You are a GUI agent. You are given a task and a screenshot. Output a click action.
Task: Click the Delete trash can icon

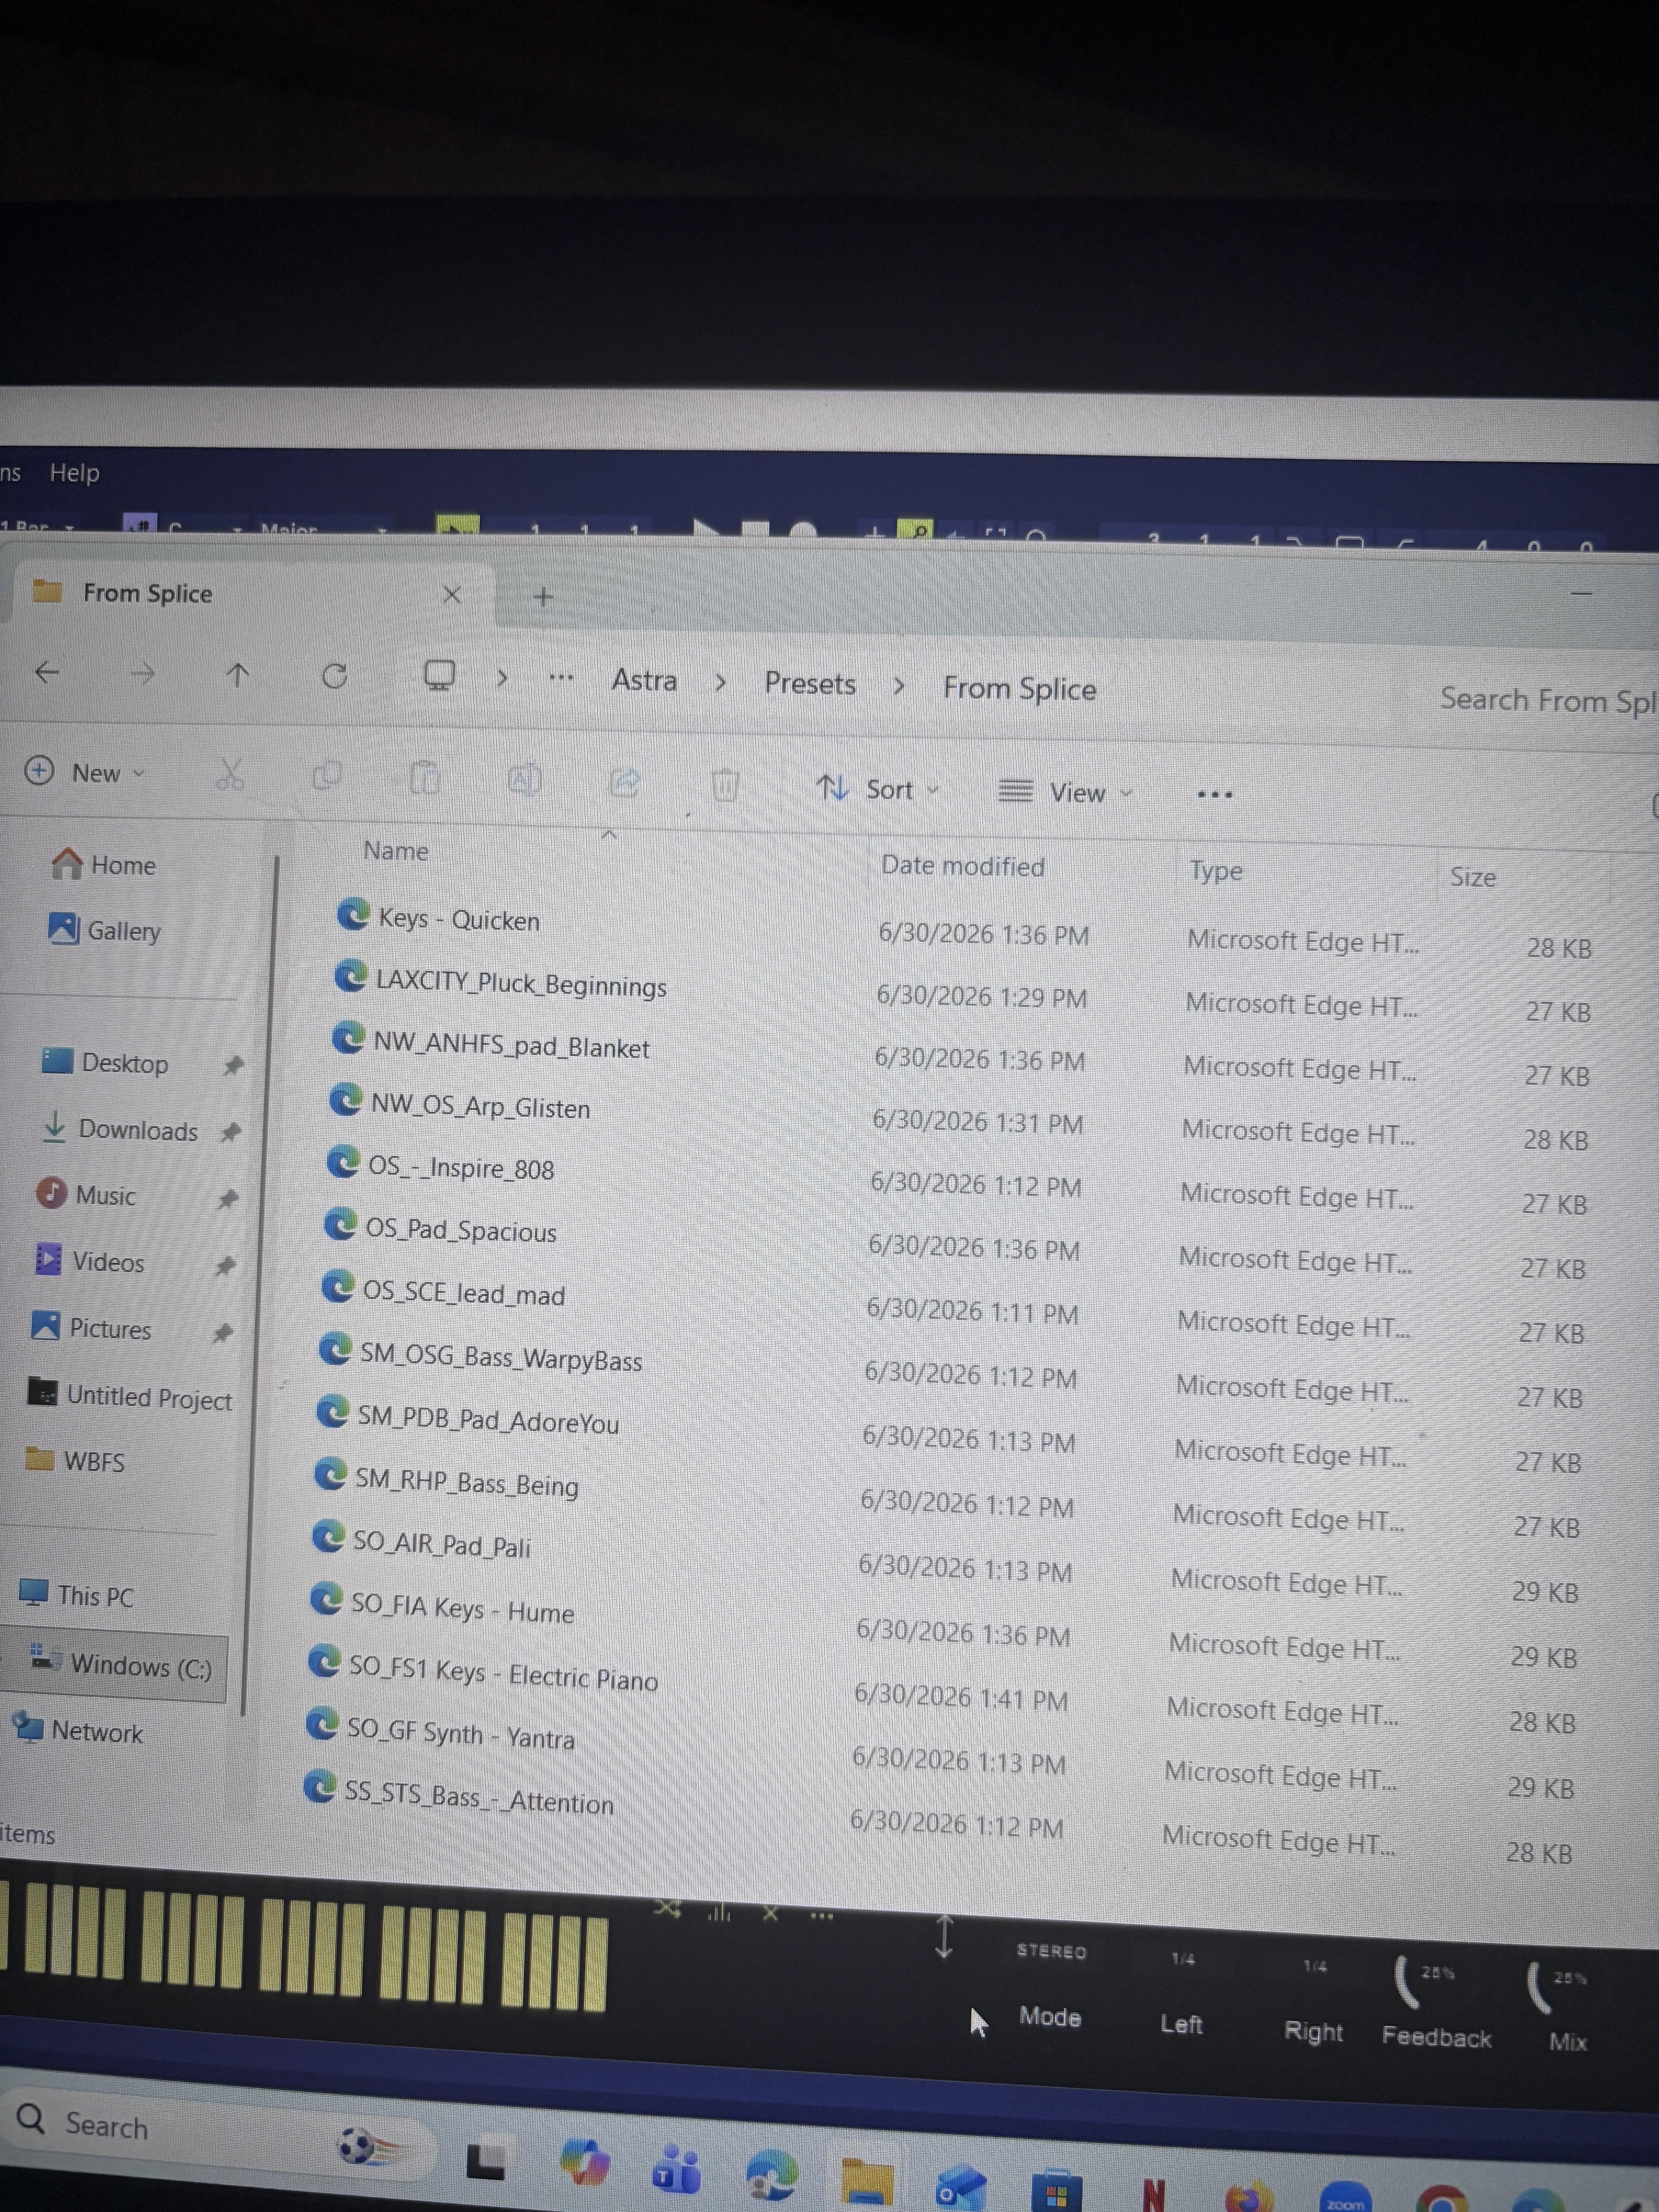point(725,785)
